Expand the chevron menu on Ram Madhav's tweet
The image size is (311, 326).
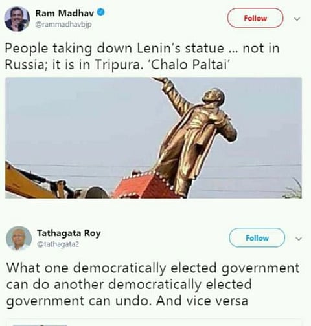point(297,19)
